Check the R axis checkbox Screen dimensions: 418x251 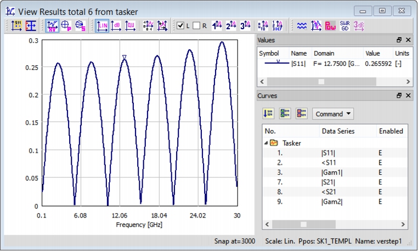coord(196,26)
